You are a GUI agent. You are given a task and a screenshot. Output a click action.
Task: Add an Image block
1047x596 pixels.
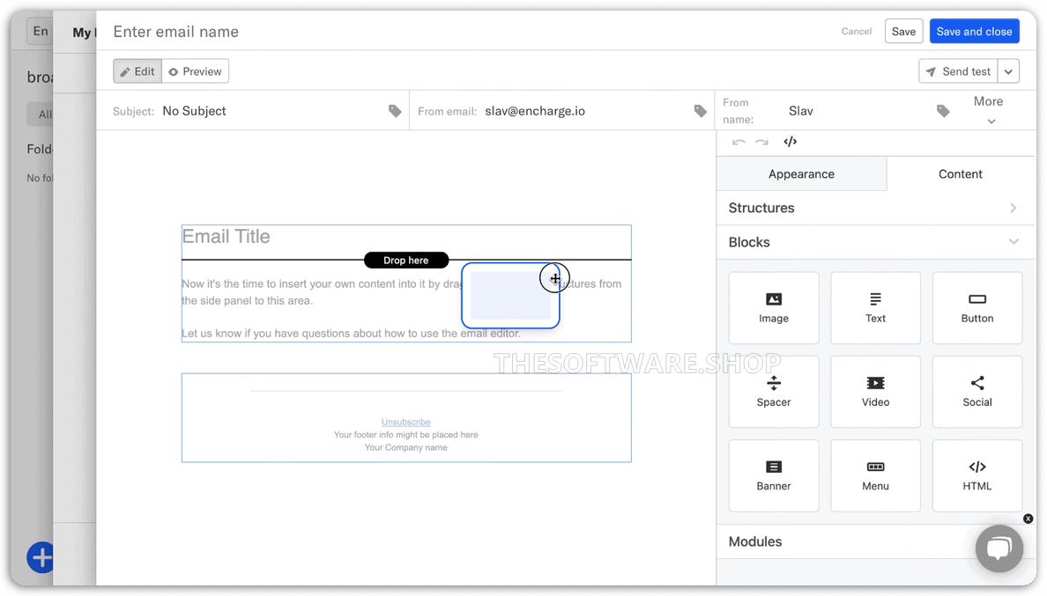pyautogui.click(x=773, y=307)
